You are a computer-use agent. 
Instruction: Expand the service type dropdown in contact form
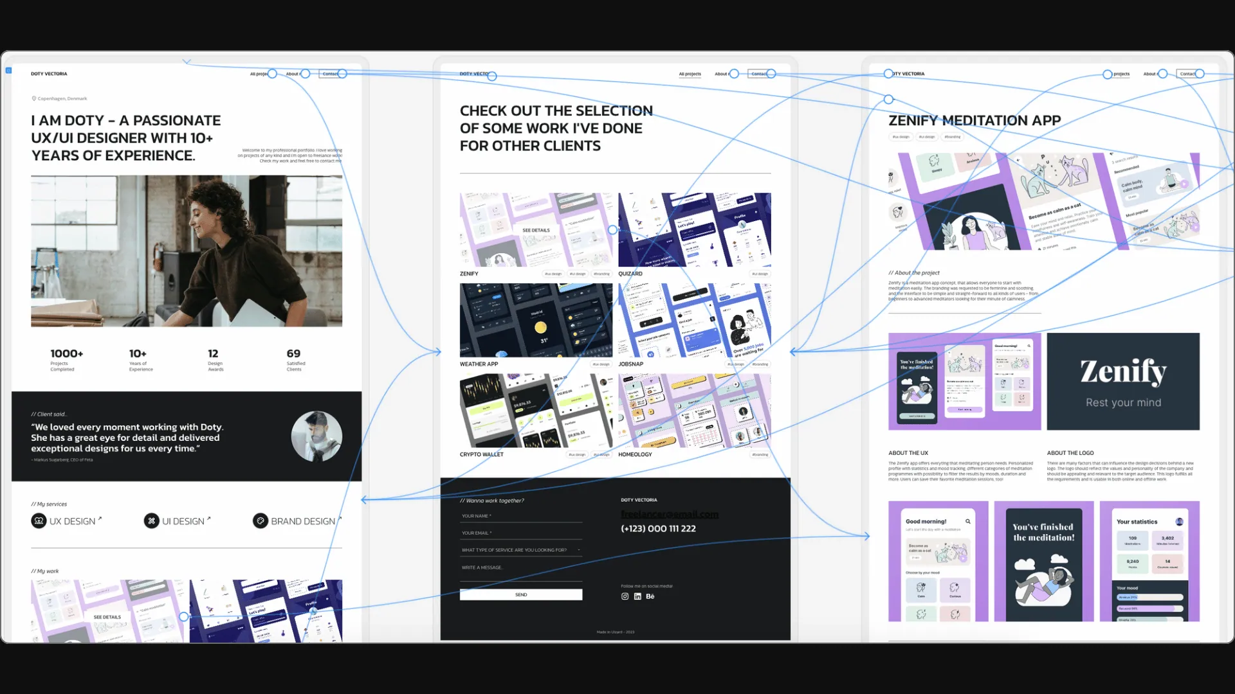coord(578,550)
